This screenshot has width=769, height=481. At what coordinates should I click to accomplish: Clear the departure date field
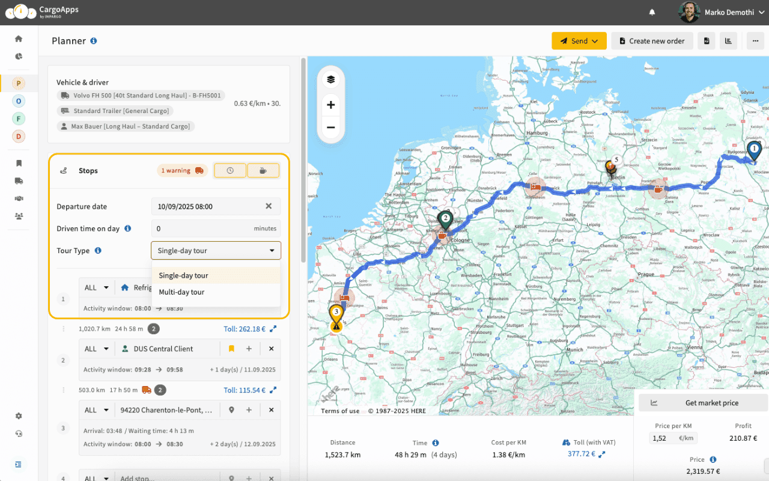tap(269, 206)
